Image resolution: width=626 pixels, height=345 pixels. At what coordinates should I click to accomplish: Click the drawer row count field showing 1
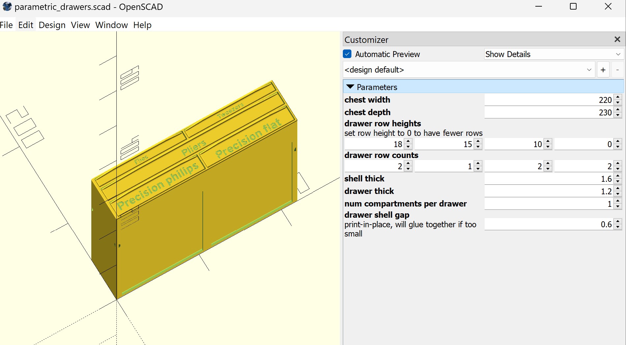point(444,166)
